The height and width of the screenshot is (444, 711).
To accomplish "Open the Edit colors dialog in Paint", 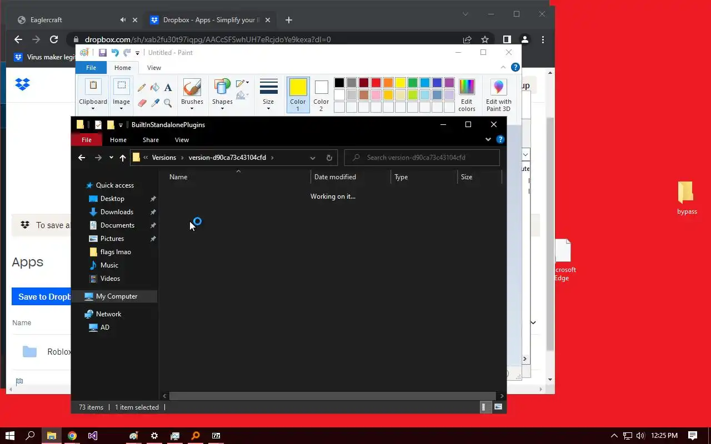I will pyautogui.click(x=467, y=95).
